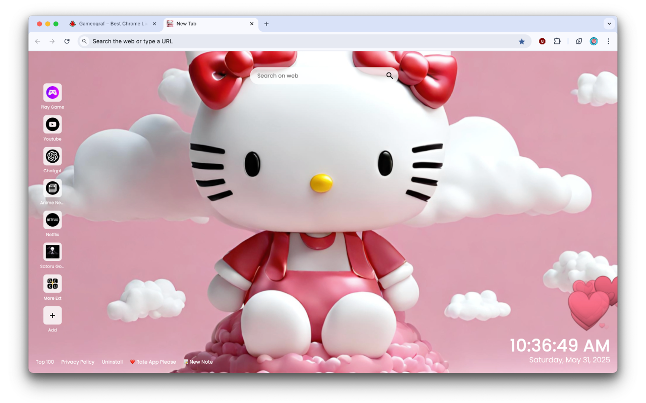Open the Chrome three-dot menu
646x403 pixels.
point(609,41)
